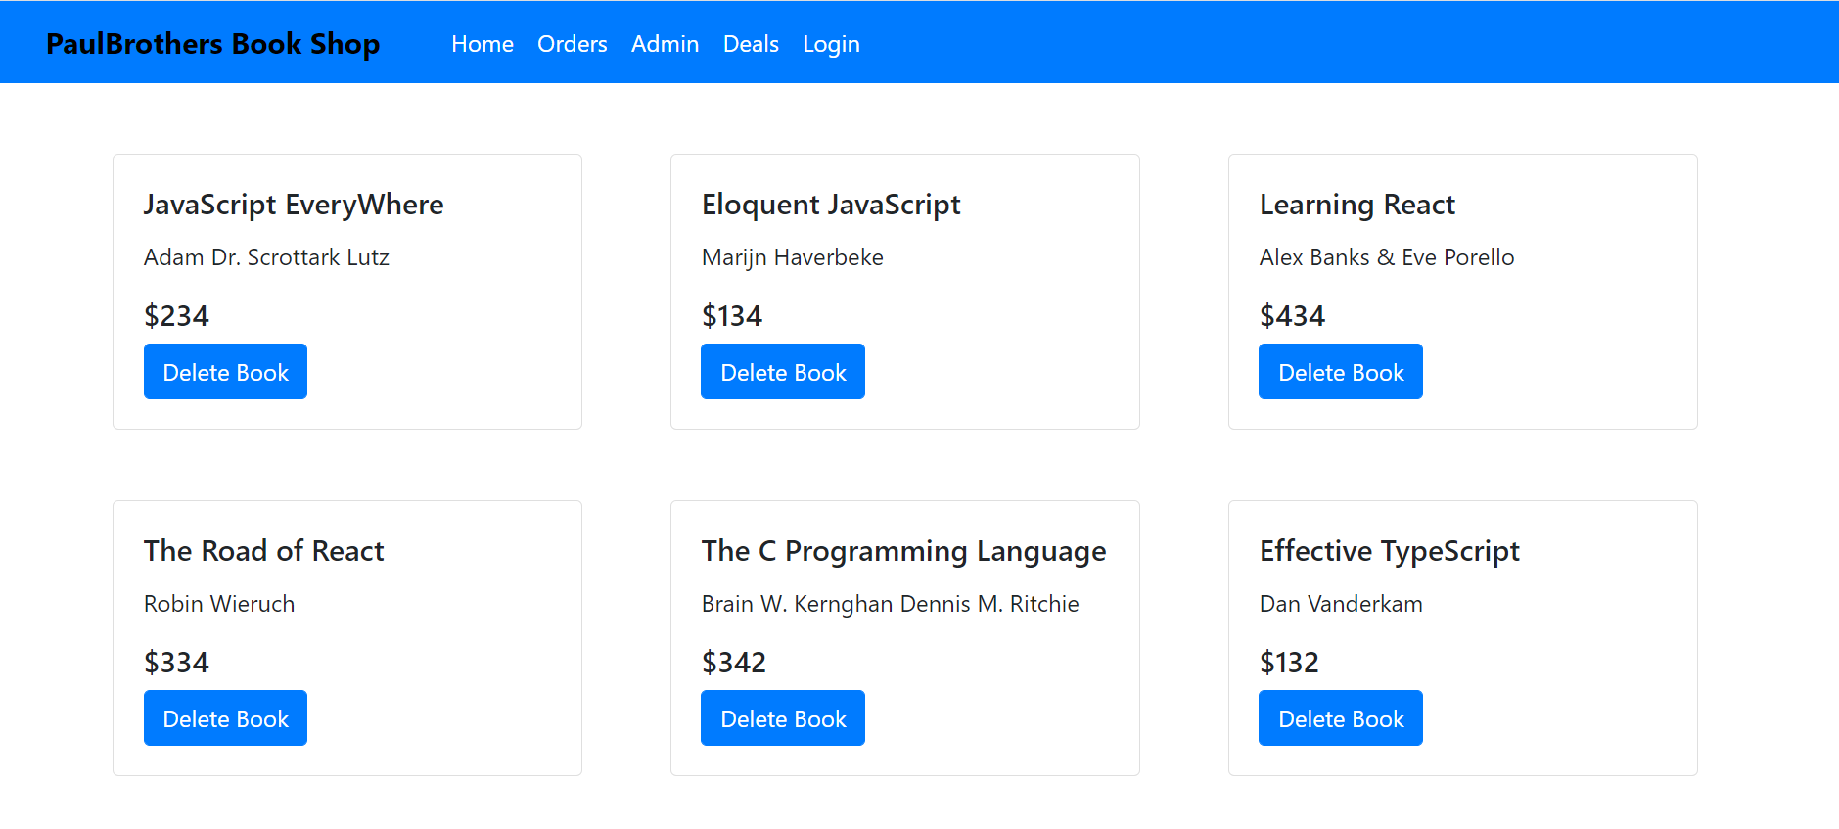Click the Learning React card title
The image size is (1839, 829).
pos(1357,205)
